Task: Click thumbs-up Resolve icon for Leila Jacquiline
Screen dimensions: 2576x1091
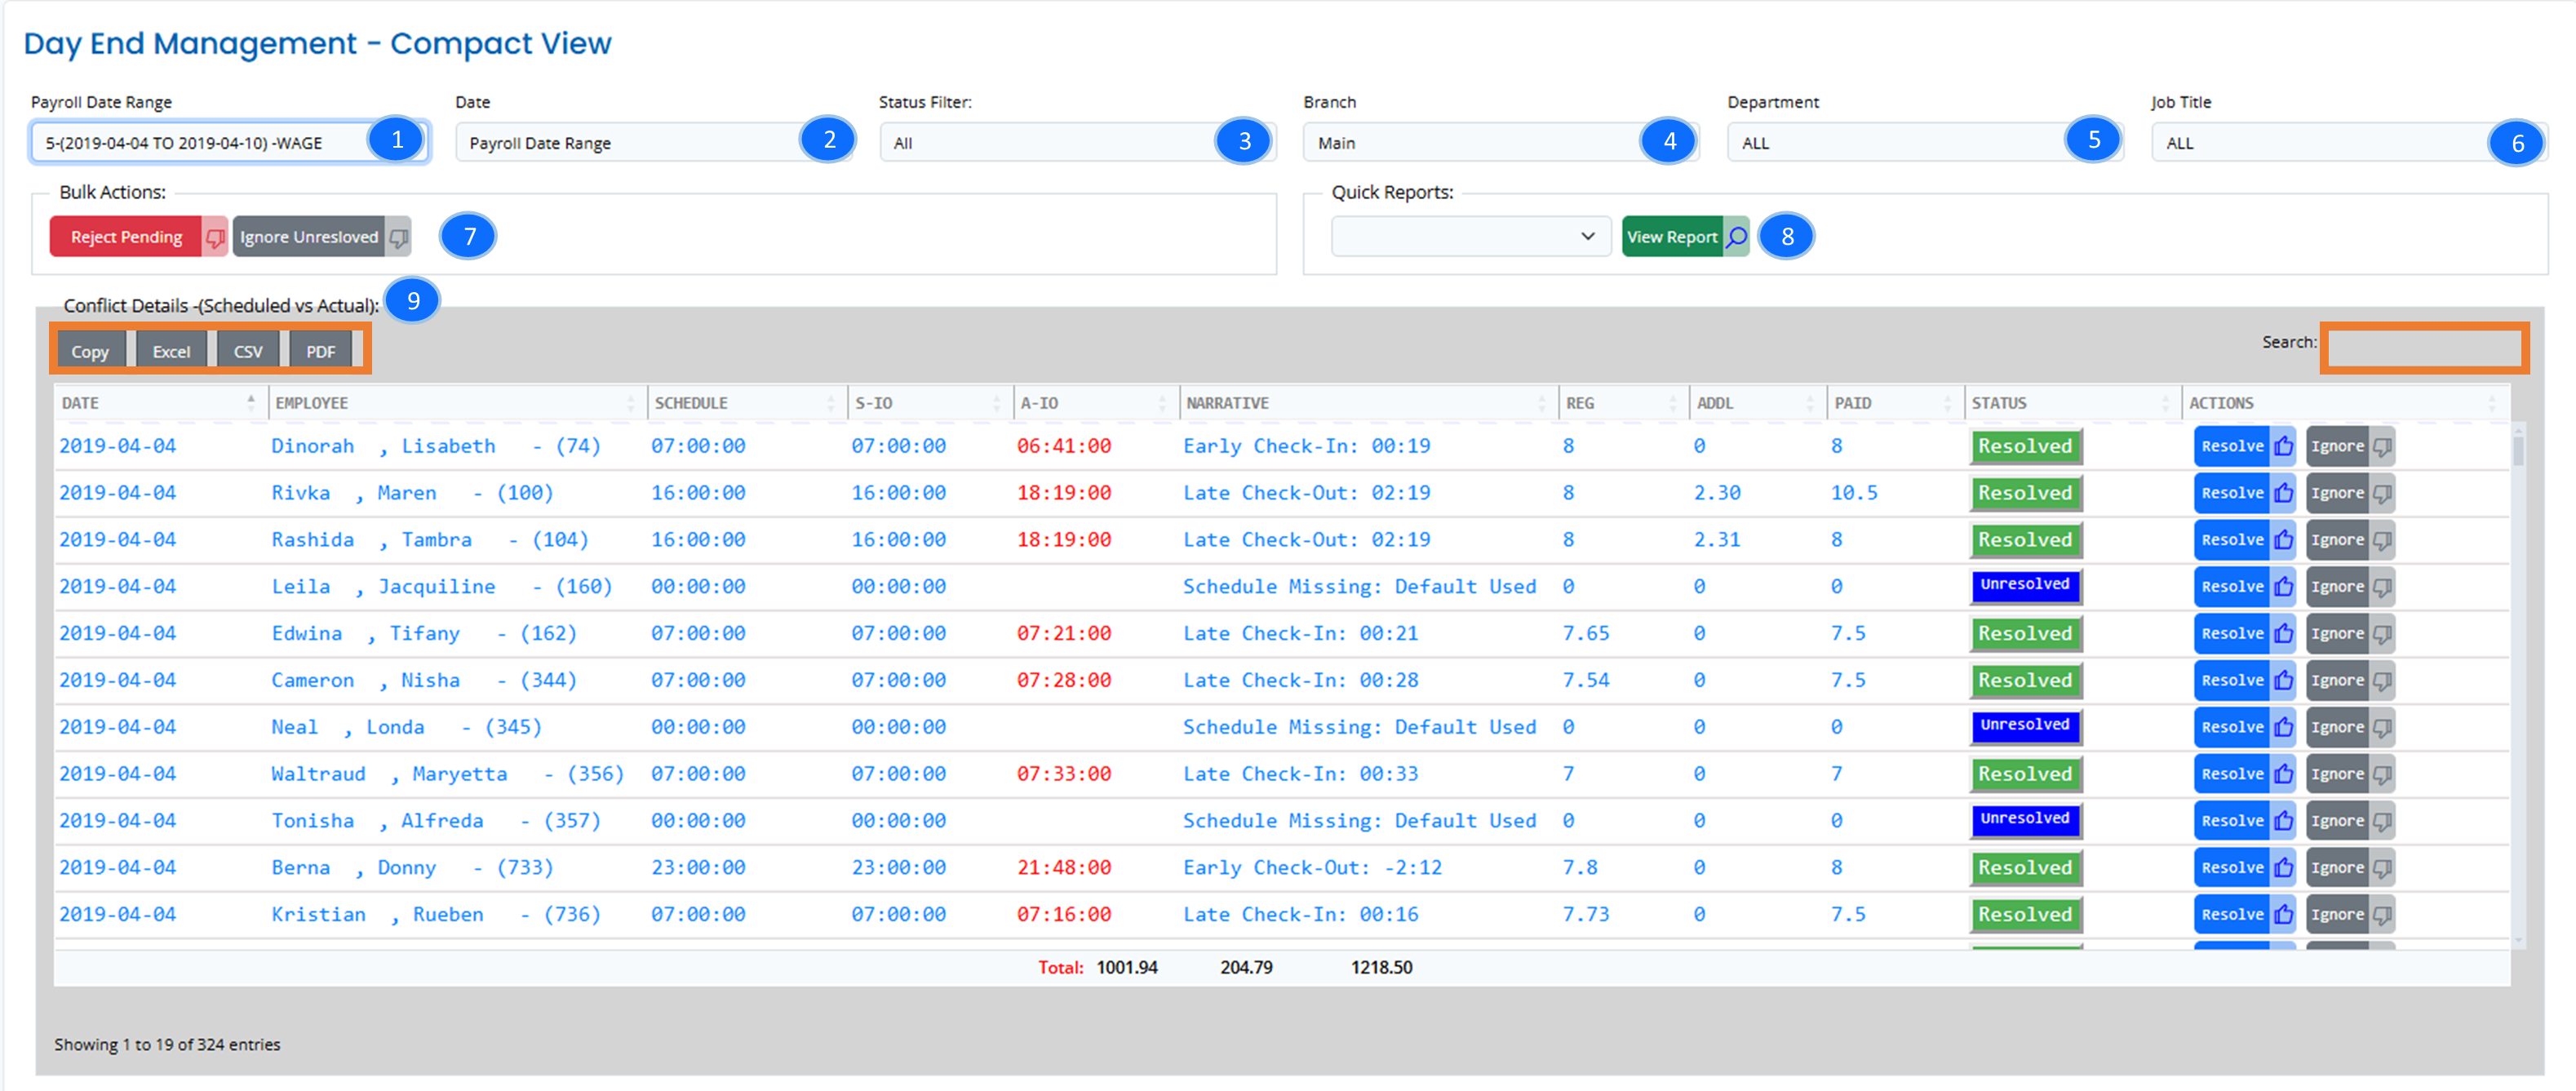Action: point(2283,587)
